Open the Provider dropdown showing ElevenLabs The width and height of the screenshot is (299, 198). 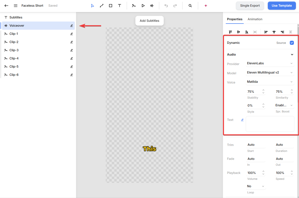tap(270, 63)
